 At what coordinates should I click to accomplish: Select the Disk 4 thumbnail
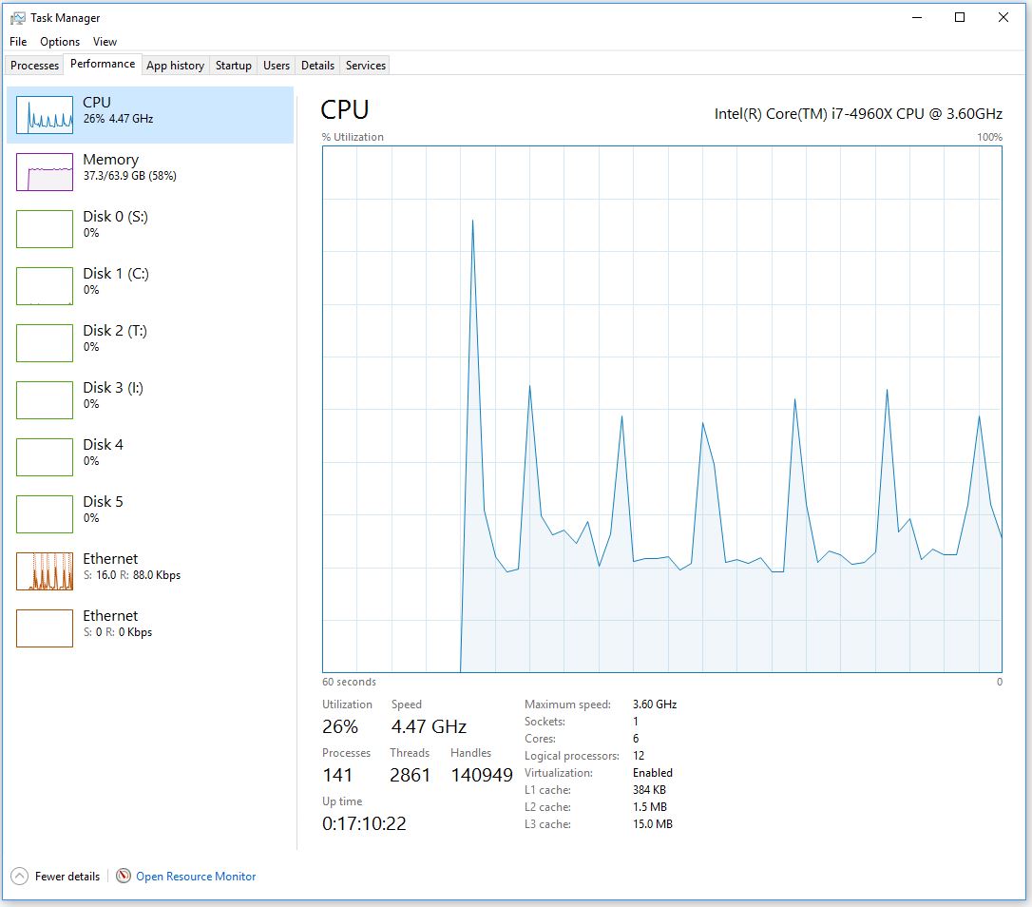(45, 457)
